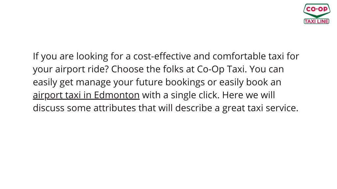337x189 pixels.
Task: Click the word "describe" in last line
Action: click(194, 108)
